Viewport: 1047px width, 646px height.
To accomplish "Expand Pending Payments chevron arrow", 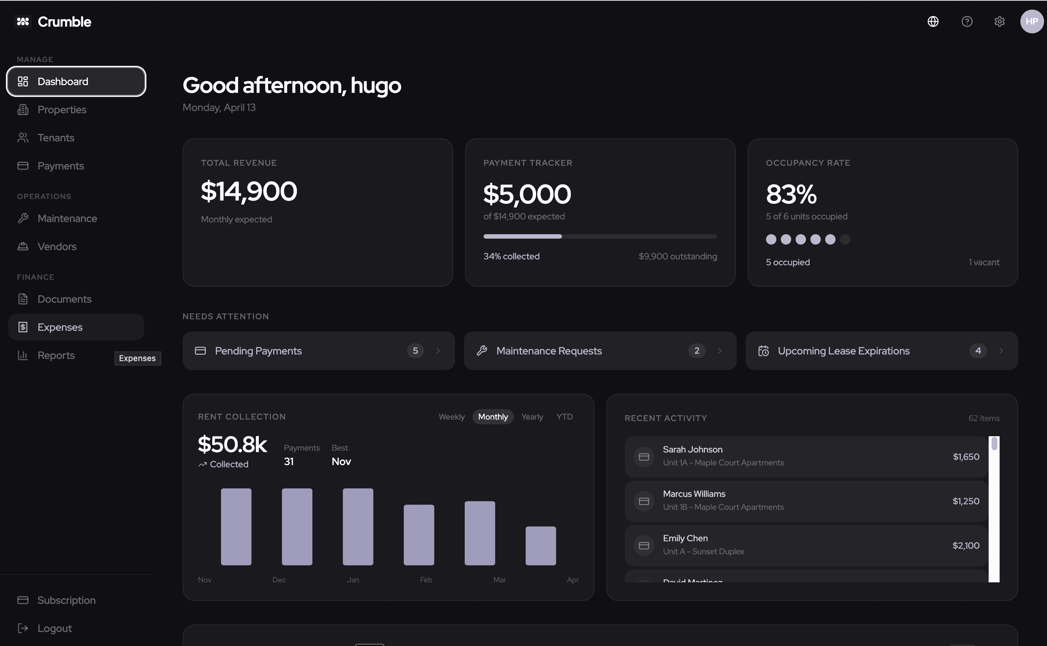I will pyautogui.click(x=438, y=351).
